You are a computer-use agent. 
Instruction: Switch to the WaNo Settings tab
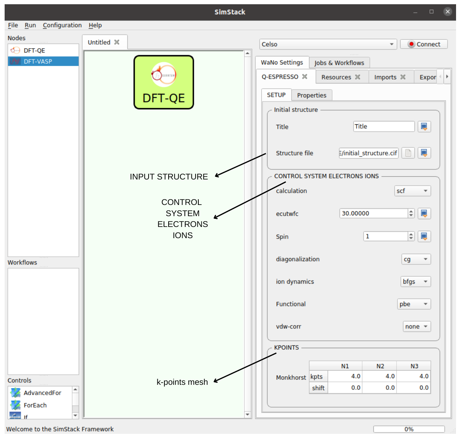point(282,62)
